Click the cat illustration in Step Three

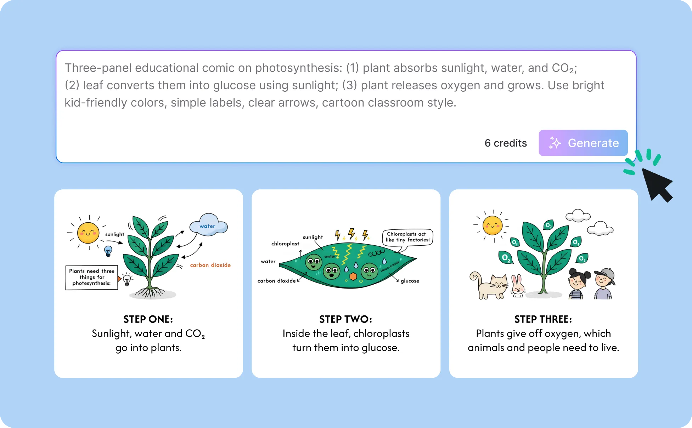489,285
